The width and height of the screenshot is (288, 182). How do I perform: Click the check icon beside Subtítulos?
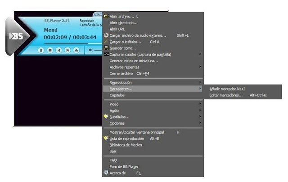tap(106, 117)
